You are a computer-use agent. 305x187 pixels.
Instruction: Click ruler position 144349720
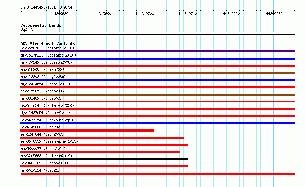coord(230,14)
